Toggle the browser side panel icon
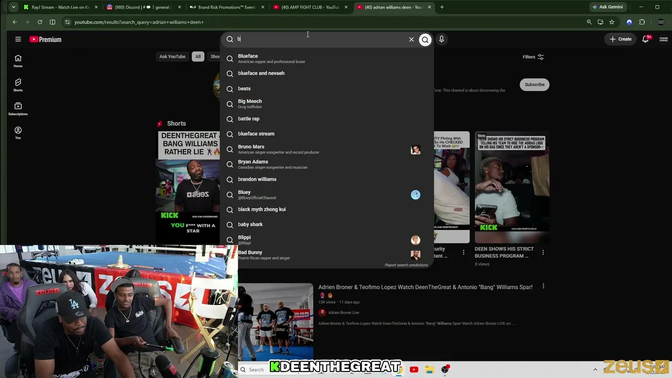 click(x=52, y=22)
